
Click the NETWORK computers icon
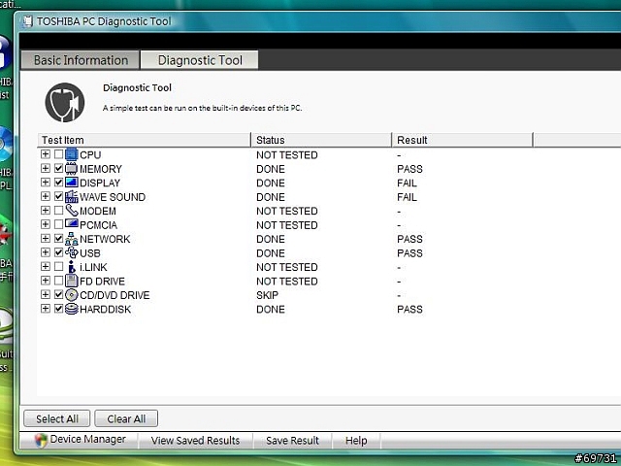pos(71,239)
